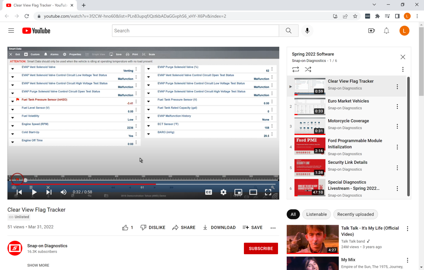Viewport: 424px width, 270px height.
Task: Click the video progress bar
Action: click(x=143, y=184)
